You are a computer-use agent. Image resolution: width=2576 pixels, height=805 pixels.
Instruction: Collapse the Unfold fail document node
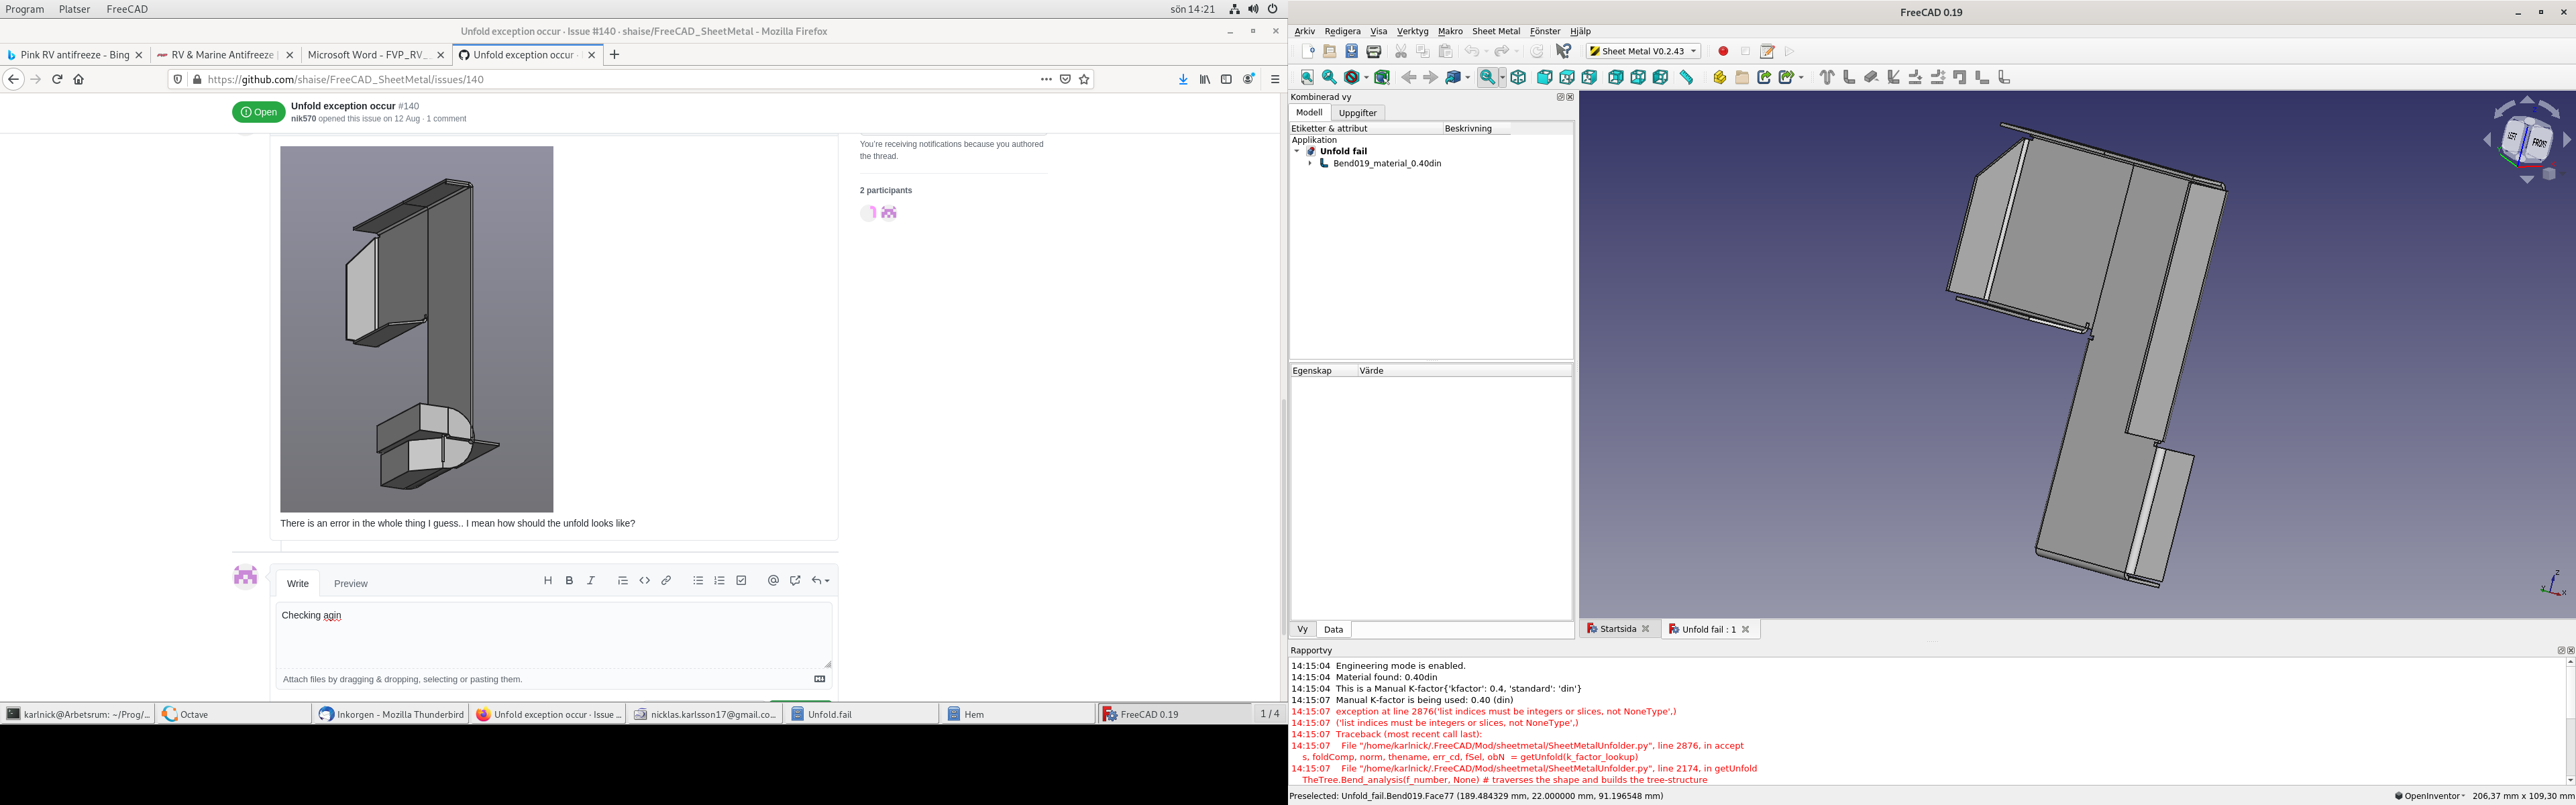1297,150
